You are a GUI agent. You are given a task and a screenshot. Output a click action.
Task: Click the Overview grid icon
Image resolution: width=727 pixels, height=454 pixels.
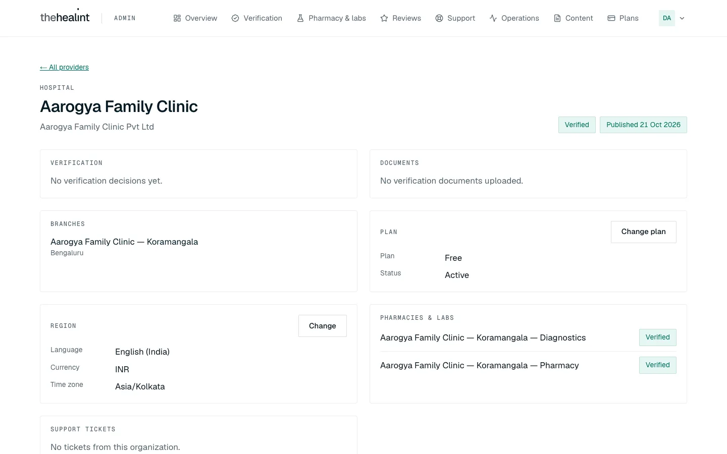[x=177, y=18]
